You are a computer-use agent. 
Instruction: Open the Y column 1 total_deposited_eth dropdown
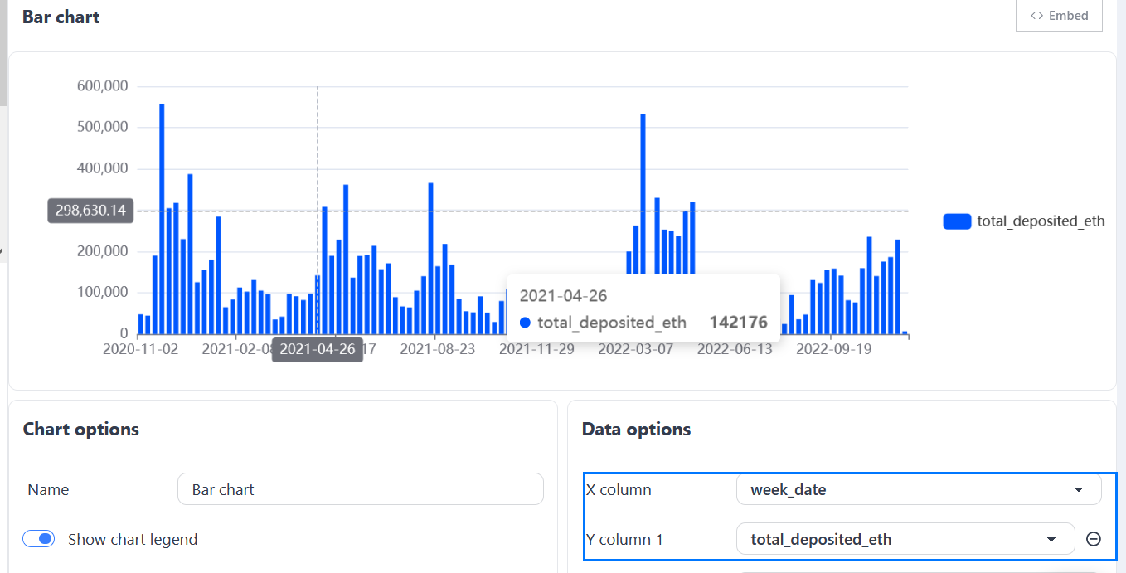905,539
